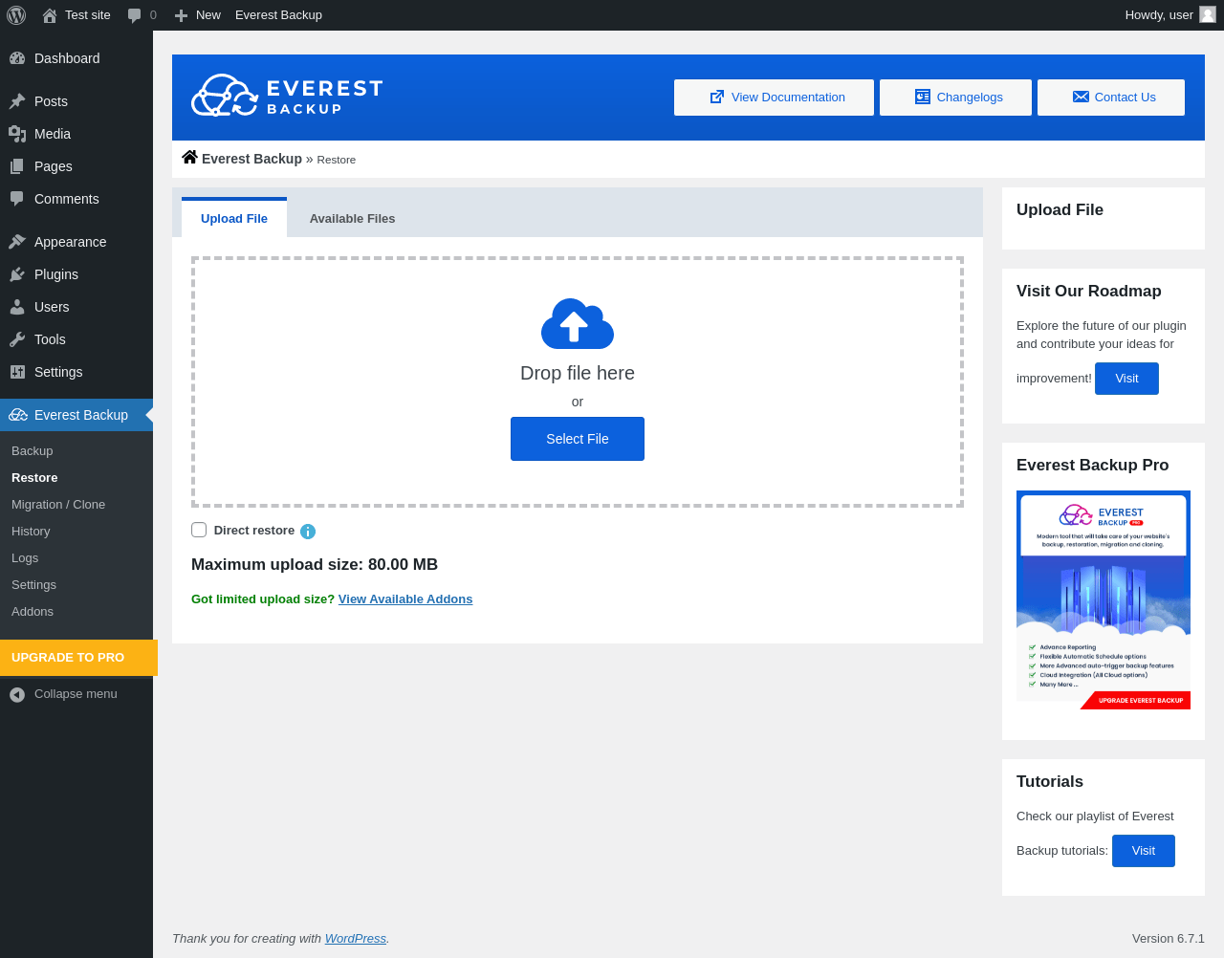This screenshot has height=958, width=1224.
Task: Click the Changelogs newspaper icon
Action: coord(923,97)
